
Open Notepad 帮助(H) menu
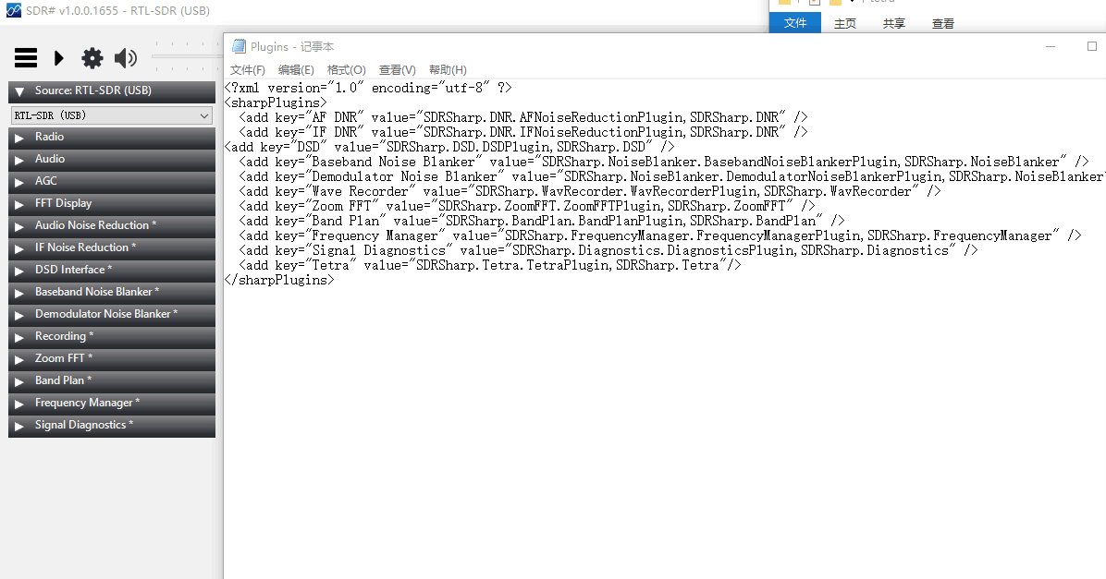pyautogui.click(x=448, y=70)
